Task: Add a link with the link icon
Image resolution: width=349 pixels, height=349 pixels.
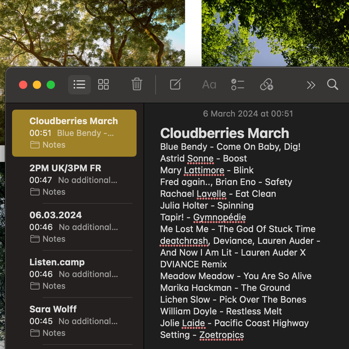Action: coord(266,85)
